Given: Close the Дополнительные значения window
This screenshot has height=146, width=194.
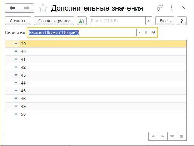Looking at the screenshot, I should tap(183, 8).
